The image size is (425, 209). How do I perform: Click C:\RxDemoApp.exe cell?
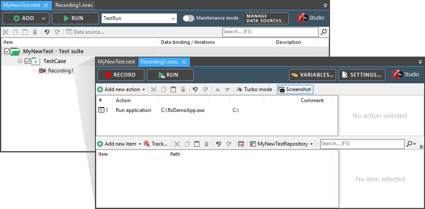(183, 110)
